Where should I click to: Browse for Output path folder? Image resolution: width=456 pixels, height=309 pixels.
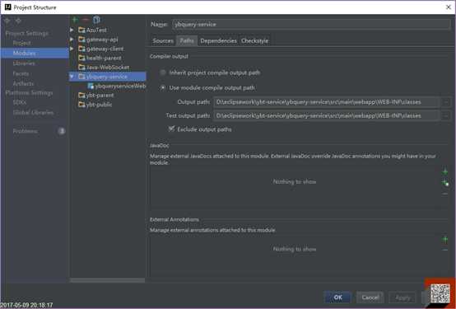[445, 102]
